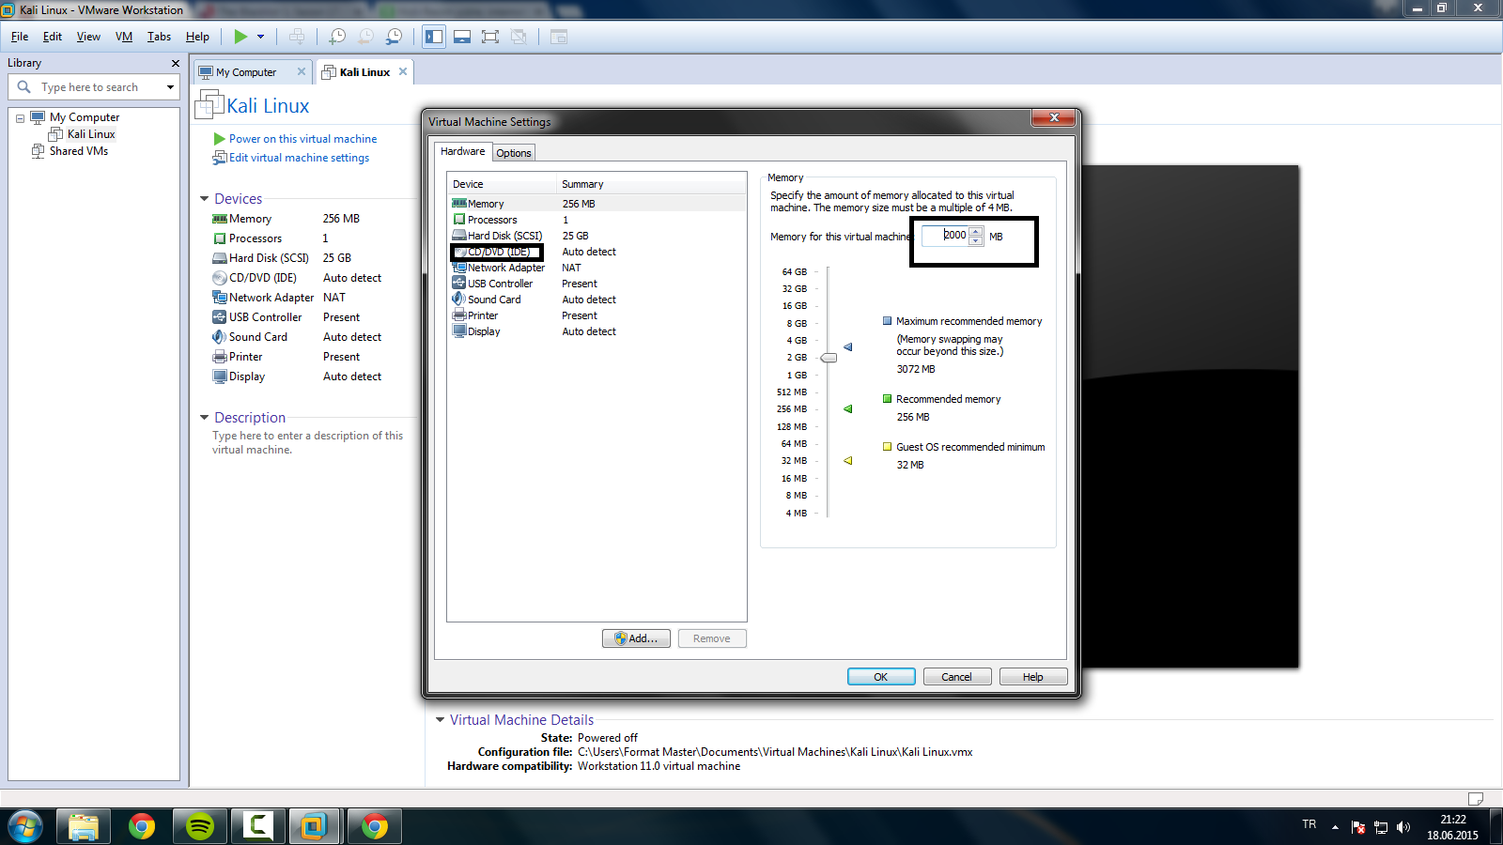The width and height of the screenshot is (1503, 845).
Task: Click Help in Virtual Machine Settings
Action: (x=1033, y=677)
